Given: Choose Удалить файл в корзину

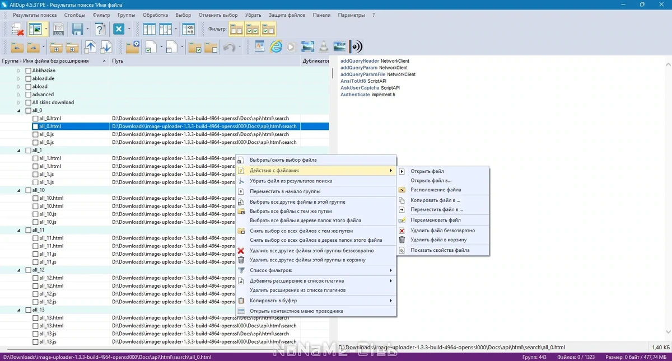Looking at the screenshot, I should pyautogui.click(x=443, y=240).
